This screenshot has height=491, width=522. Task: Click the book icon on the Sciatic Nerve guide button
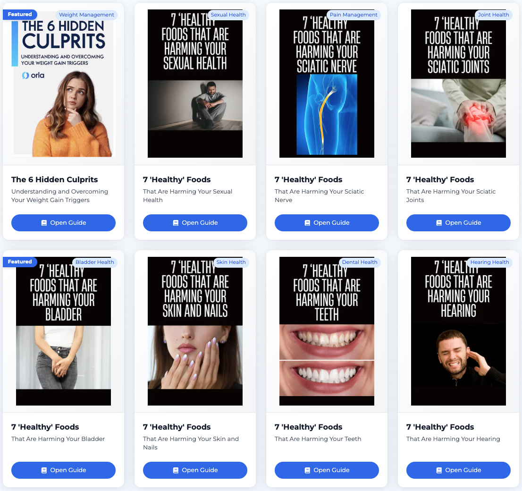(x=307, y=223)
